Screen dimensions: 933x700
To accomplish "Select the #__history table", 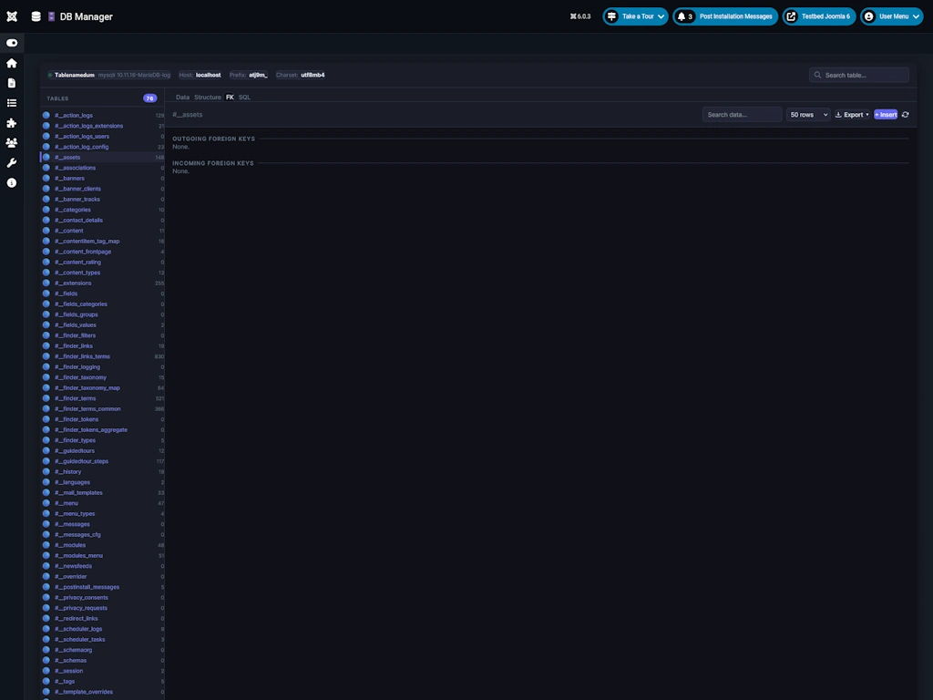I will click(x=102, y=471).
